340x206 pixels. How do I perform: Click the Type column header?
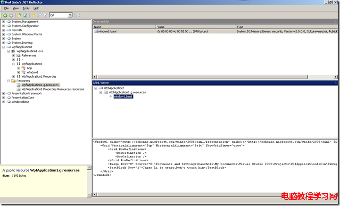(x=286, y=27)
